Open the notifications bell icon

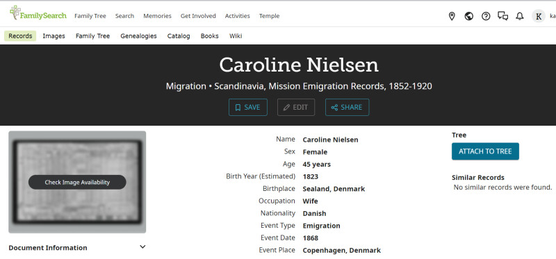520,16
